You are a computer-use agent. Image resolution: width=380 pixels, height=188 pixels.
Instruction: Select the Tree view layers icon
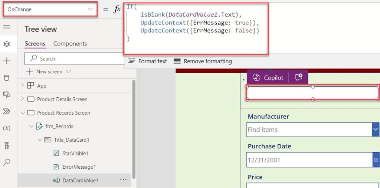(x=7, y=44)
